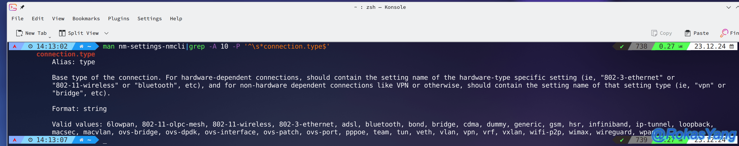The image size is (739, 146).
Task: Open the View menu
Action: click(58, 18)
